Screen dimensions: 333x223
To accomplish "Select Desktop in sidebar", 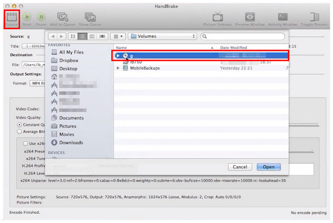I will pyautogui.click(x=64, y=69).
